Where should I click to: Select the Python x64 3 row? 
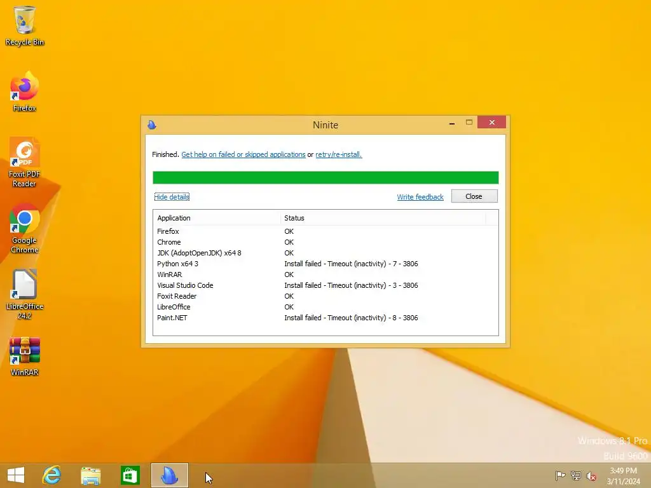pos(325,264)
